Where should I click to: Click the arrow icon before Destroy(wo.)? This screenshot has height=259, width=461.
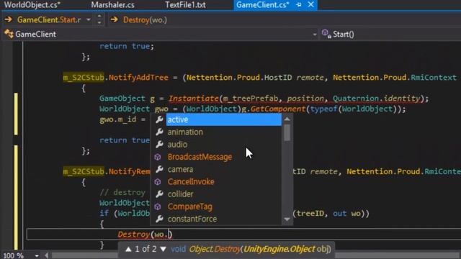(x=115, y=19)
